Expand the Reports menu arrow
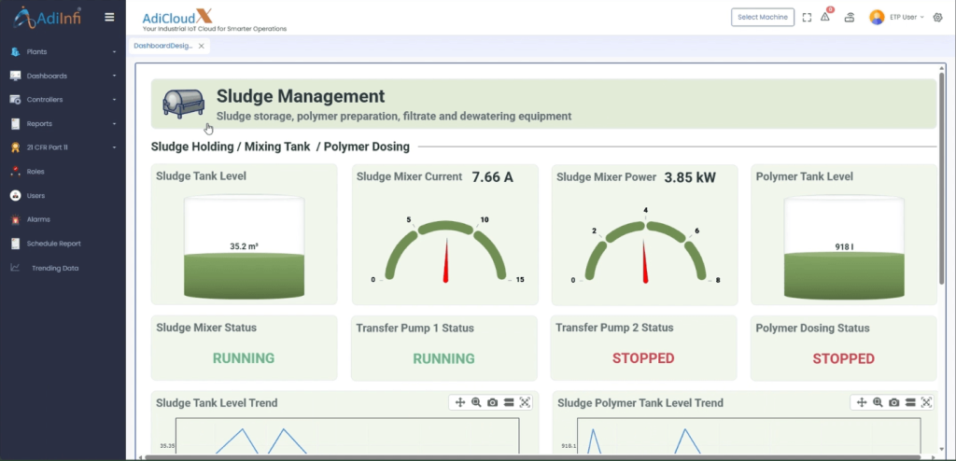Image resolution: width=956 pixels, height=461 pixels. (114, 124)
